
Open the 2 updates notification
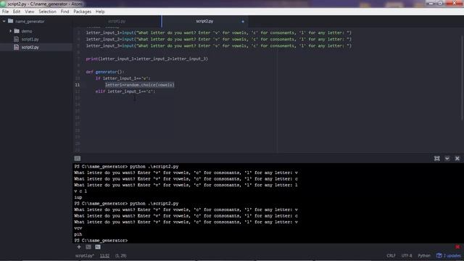point(449,256)
